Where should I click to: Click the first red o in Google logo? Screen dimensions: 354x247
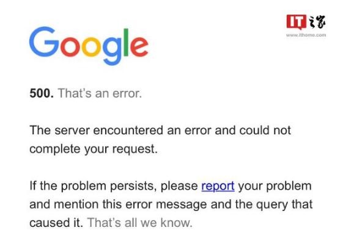[x=70, y=46]
